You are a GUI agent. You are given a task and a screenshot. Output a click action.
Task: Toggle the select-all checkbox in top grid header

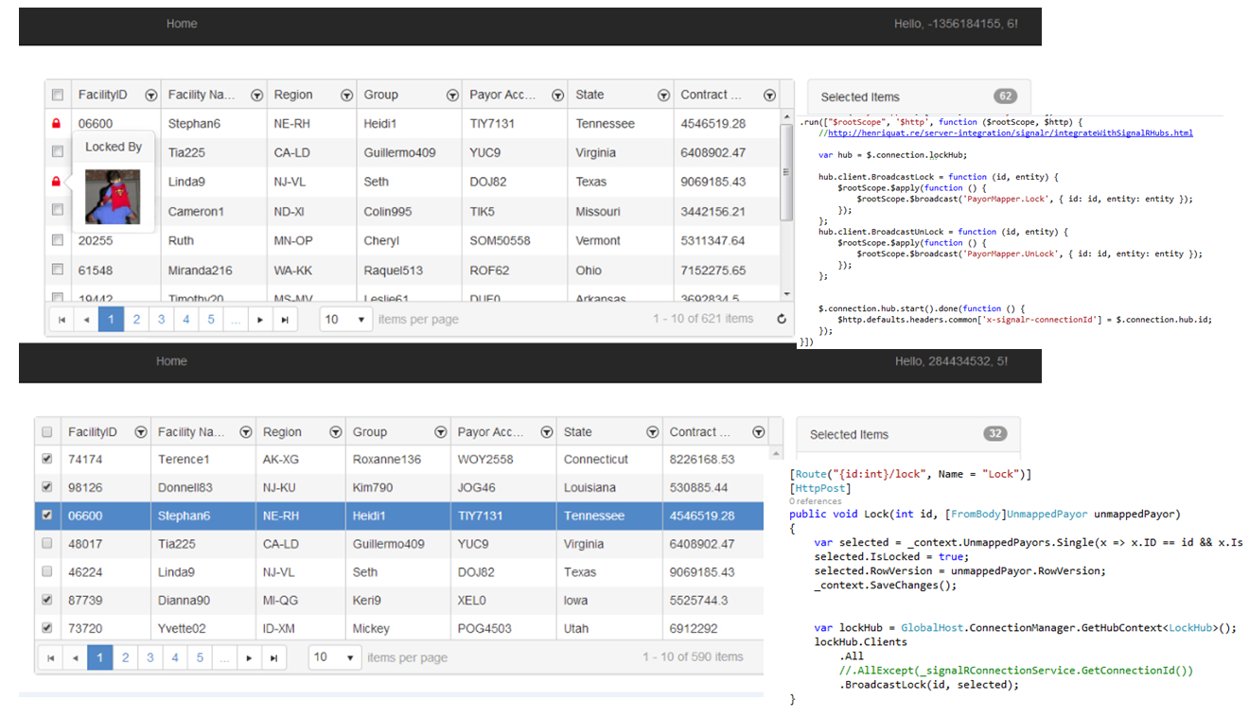(58, 96)
